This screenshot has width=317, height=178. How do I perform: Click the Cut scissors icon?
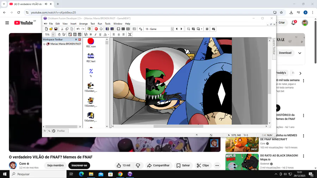(62, 29)
